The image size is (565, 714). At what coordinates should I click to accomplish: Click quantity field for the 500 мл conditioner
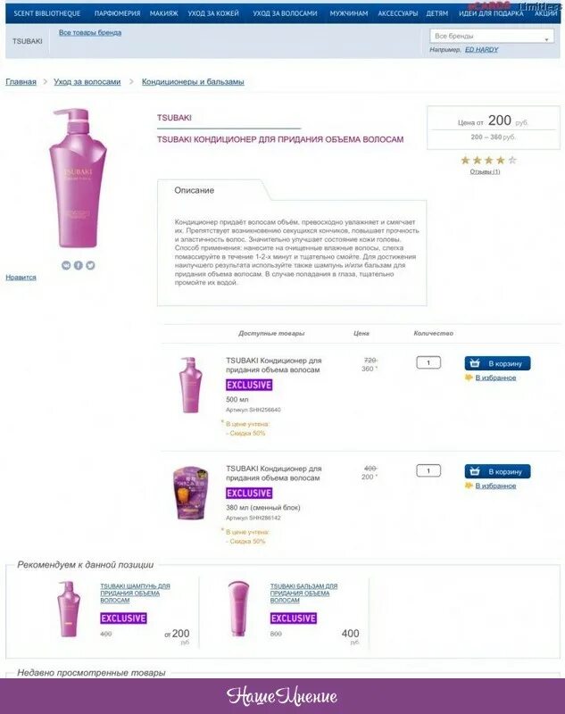(428, 362)
